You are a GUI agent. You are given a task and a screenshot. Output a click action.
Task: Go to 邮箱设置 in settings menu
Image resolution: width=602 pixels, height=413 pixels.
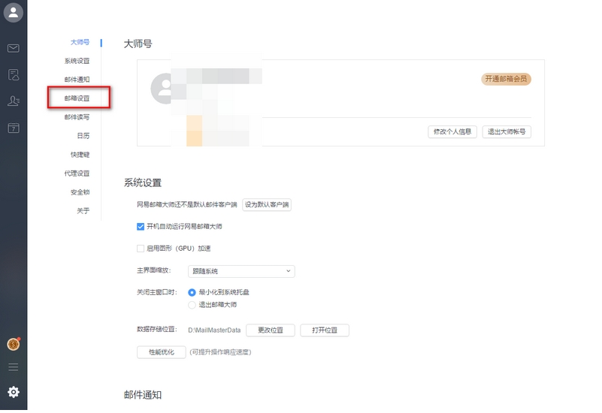(77, 98)
